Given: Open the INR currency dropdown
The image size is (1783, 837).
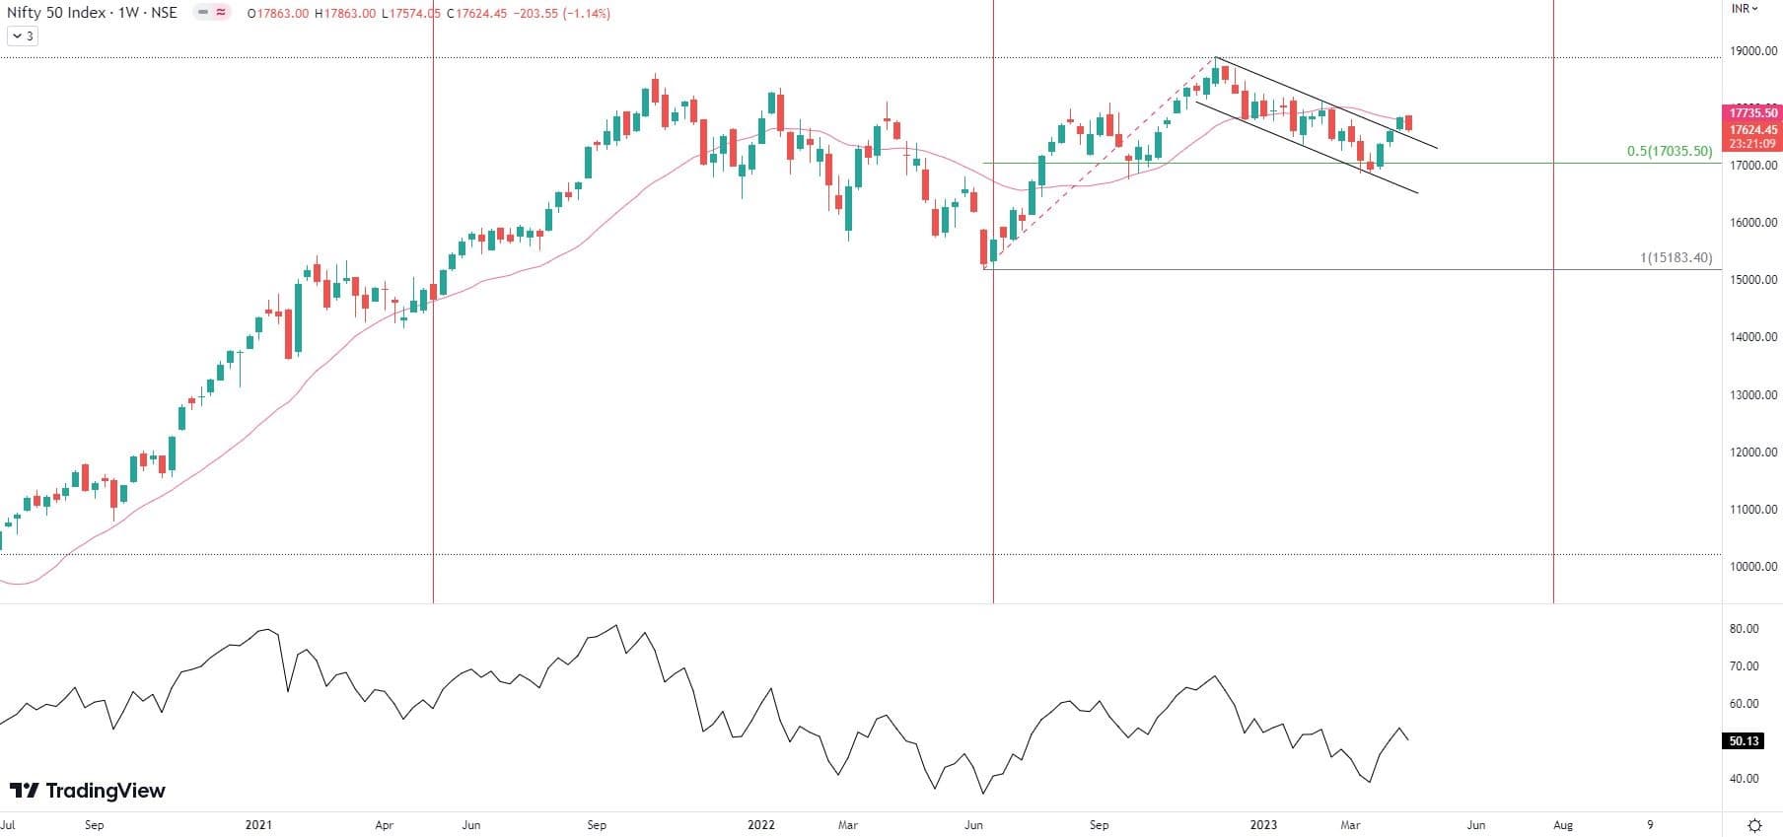Looking at the screenshot, I should point(1745,9).
